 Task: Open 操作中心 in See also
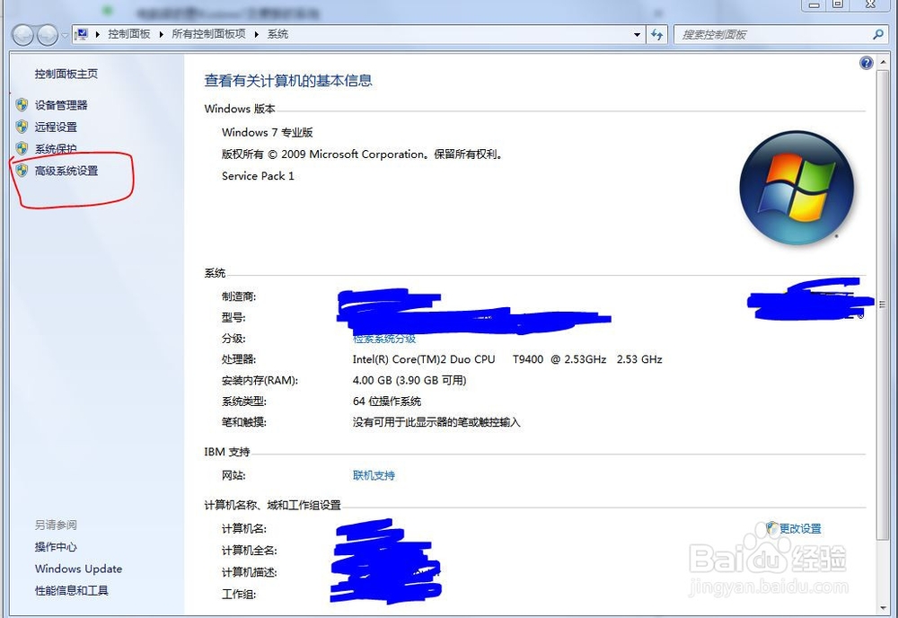point(56,547)
